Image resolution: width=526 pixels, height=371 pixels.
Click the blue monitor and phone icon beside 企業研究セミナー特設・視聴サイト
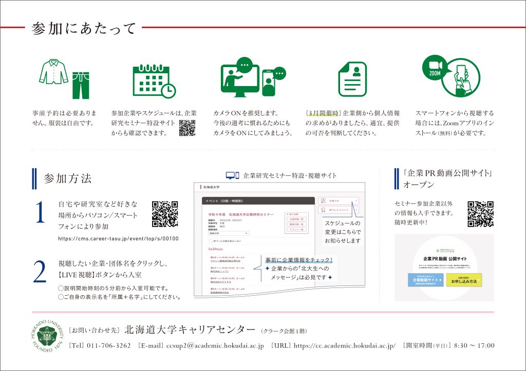pyautogui.click(x=233, y=176)
